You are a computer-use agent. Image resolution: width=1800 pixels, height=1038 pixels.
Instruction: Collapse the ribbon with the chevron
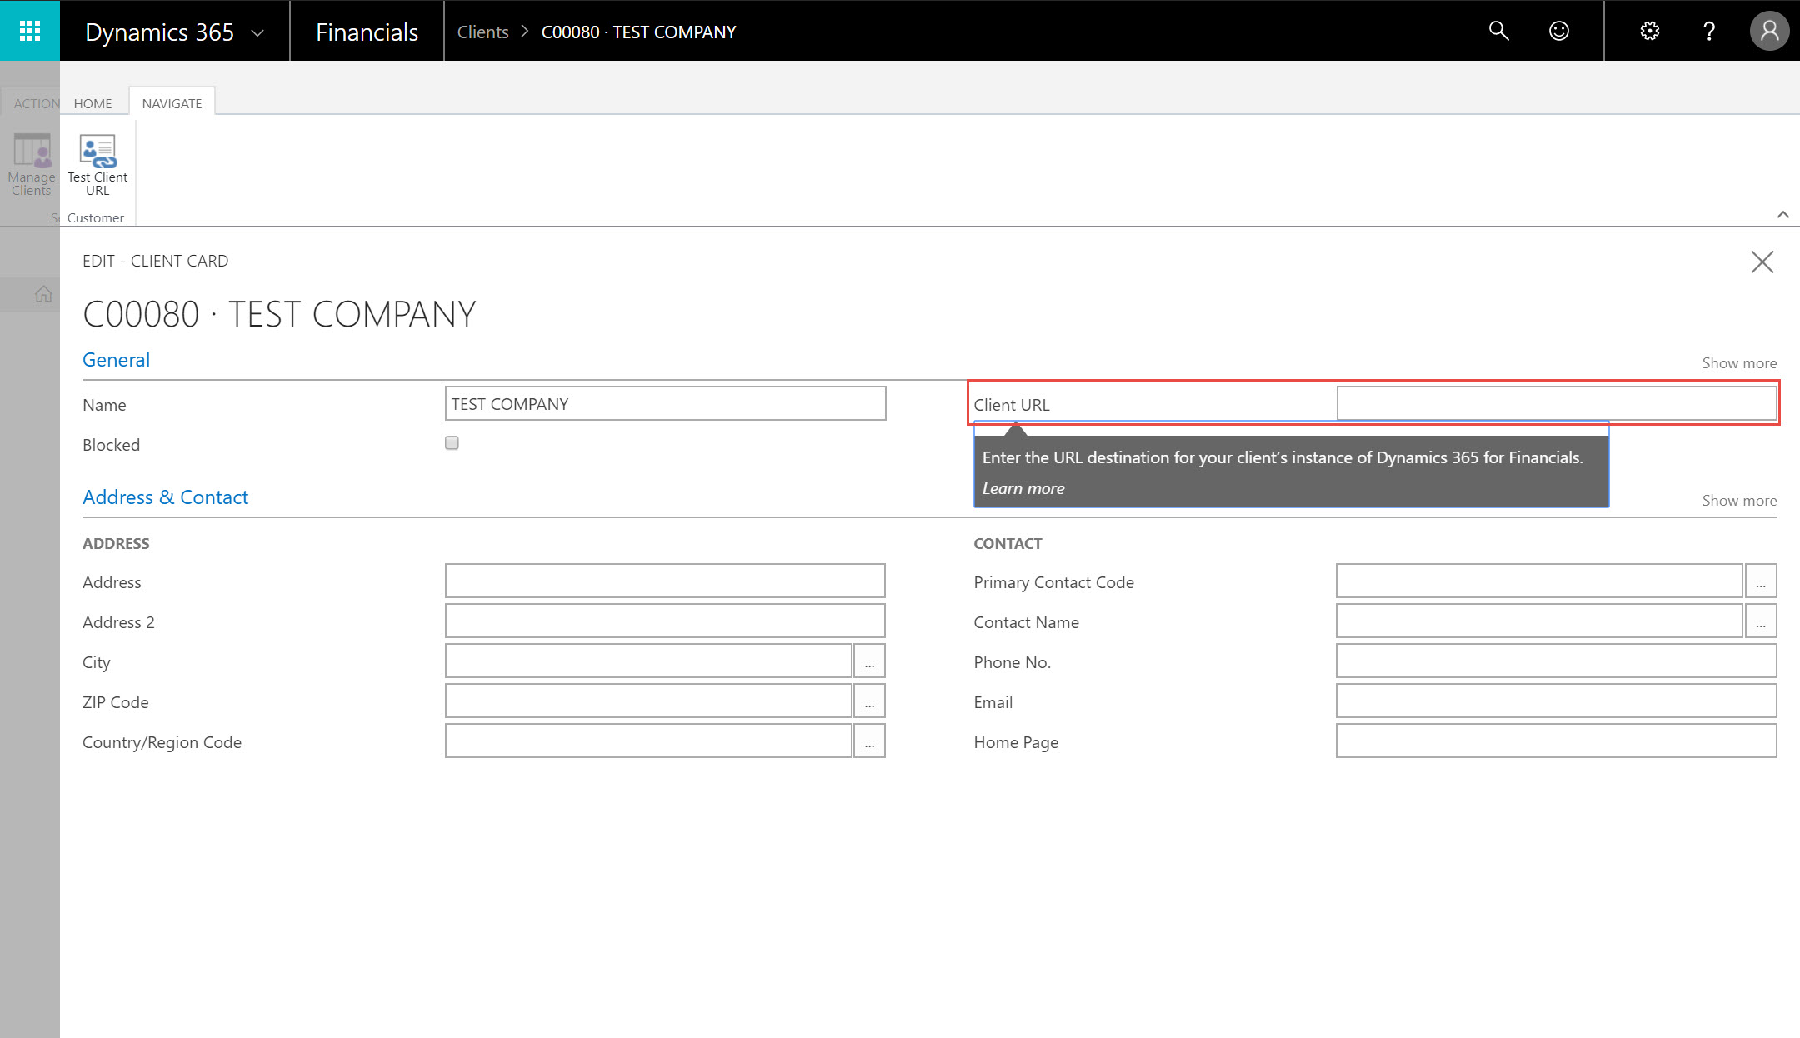pyautogui.click(x=1782, y=214)
